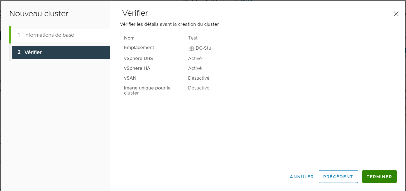Viewport: 406px width, 191px height.
Task: Click the Image unique pour le cluster label
Action: [x=147, y=90]
